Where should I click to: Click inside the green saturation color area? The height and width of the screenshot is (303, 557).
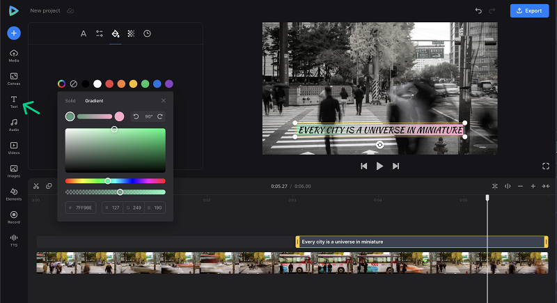(x=116, y=150)
